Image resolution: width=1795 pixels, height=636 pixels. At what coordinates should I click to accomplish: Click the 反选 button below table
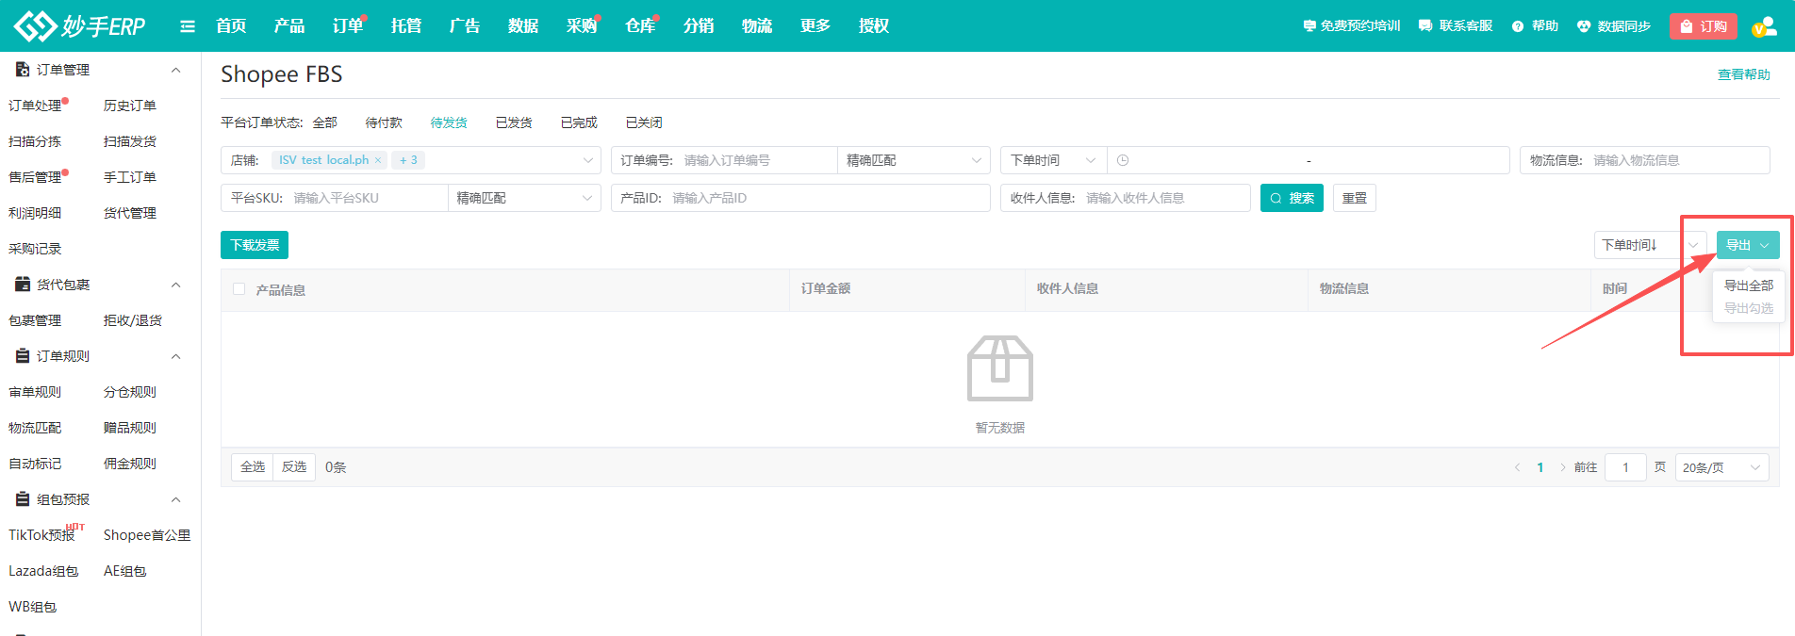coord(294,467)
